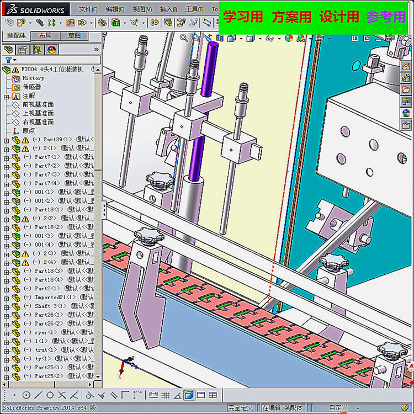Expand the 注解 annotations folder
The width and height of the screenshot is (414, 414).
click(x=6, y=96)
